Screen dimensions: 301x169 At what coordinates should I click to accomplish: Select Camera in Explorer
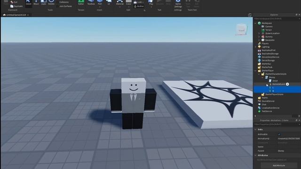click(x=269, y=27)
